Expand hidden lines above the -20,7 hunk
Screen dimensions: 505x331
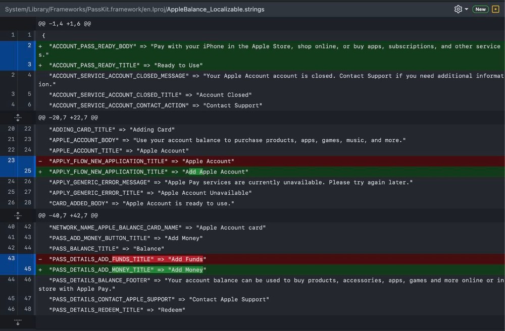click(x=18, y=118)
